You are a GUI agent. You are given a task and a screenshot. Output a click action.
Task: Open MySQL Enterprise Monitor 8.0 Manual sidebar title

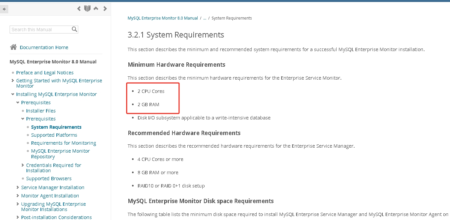53,62
